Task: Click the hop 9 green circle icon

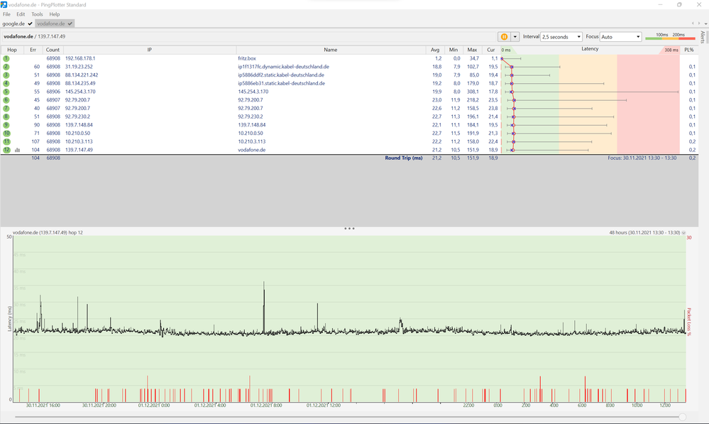Action: pyautogui.click(x=6, y=125)
